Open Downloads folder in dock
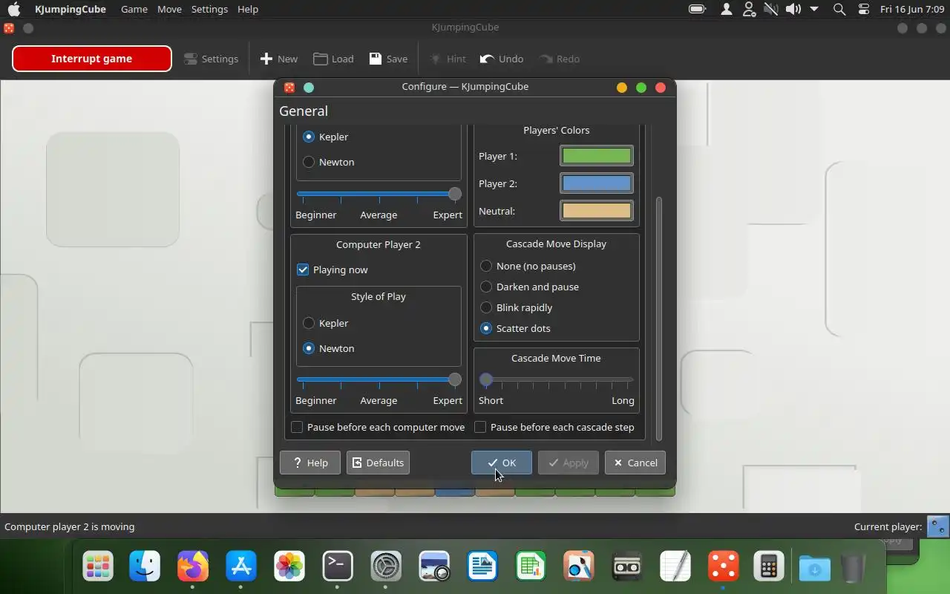This screenshot has width=950, height=594. point(814,567)
